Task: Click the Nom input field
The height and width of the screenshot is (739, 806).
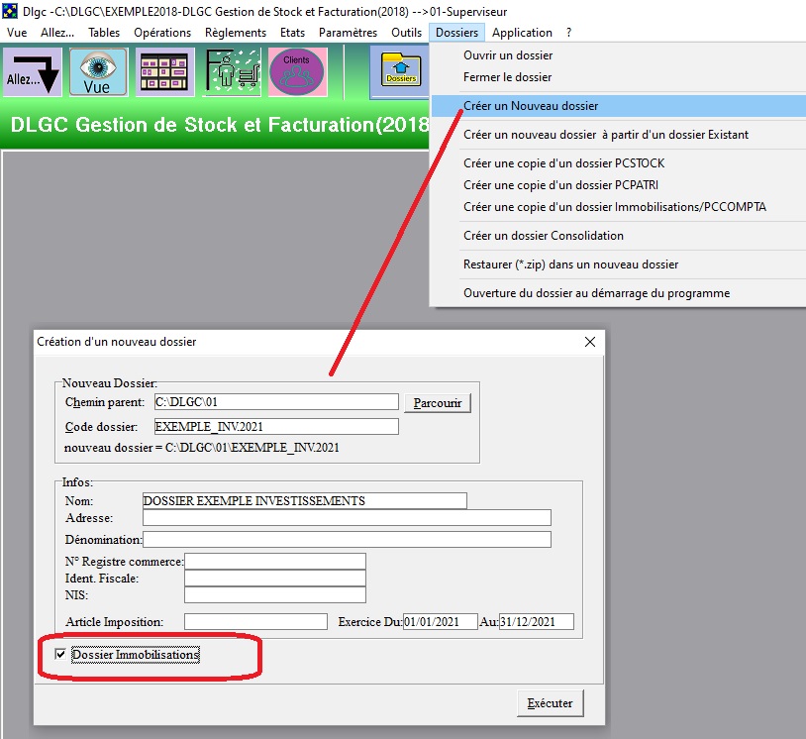Action: 304,501
